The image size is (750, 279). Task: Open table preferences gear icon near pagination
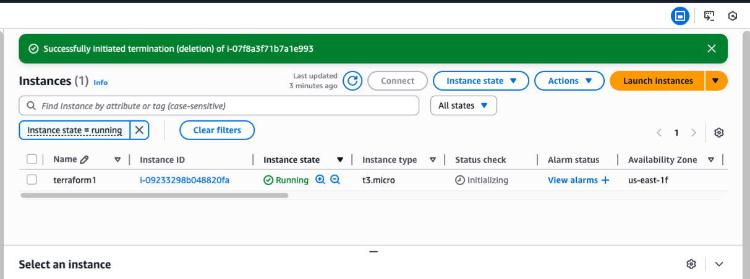(x=718, y=133)
